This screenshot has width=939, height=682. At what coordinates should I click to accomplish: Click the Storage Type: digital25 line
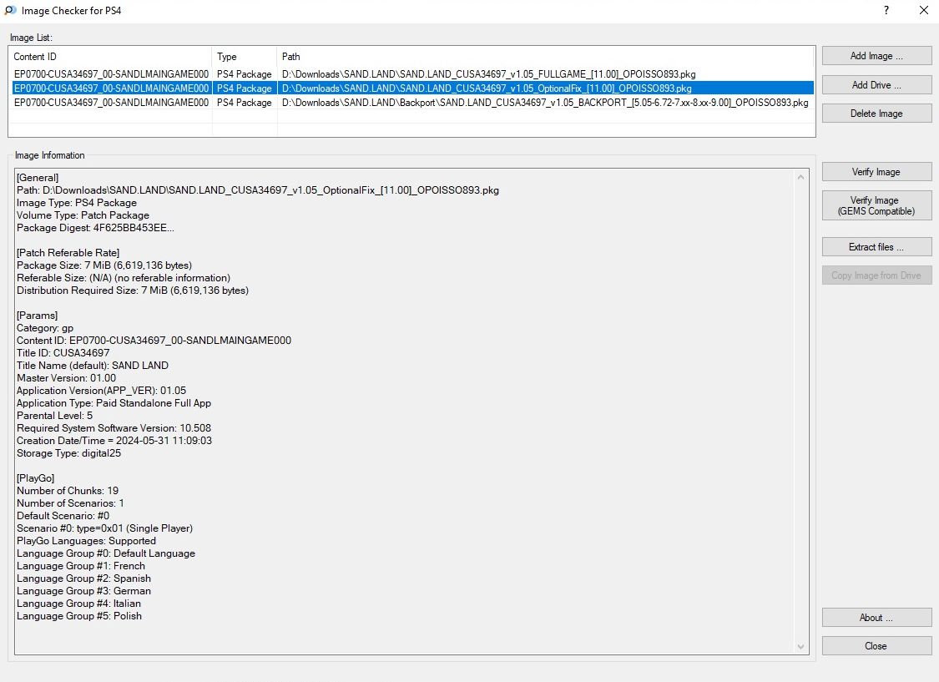[x=68, y=453]
